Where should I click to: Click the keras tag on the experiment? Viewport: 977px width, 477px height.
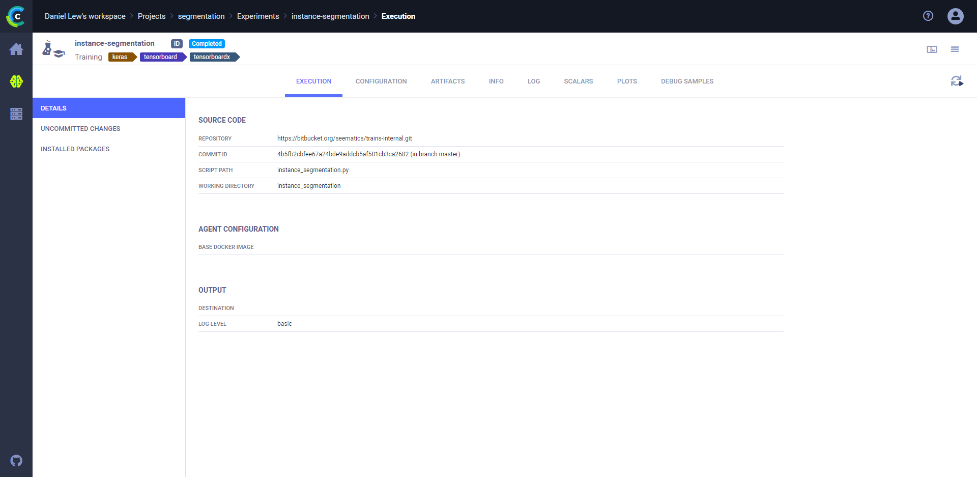point(121,57)
